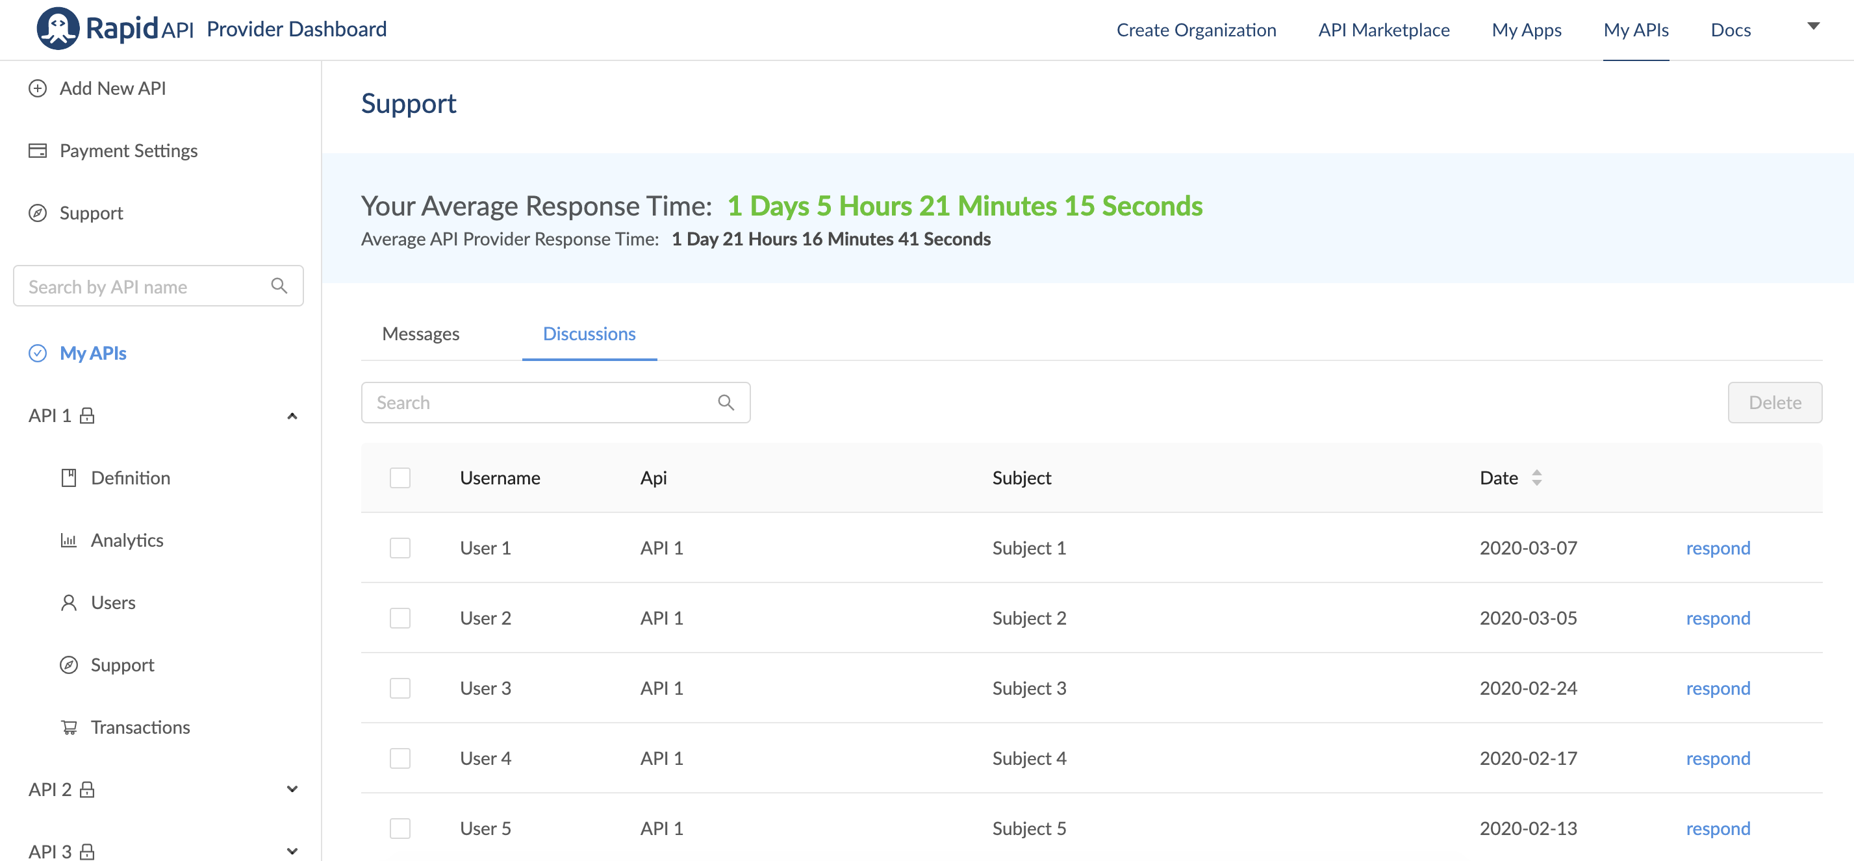Open the account dropdown arrow top right

pyautogui.click(x=1813, y=27)
